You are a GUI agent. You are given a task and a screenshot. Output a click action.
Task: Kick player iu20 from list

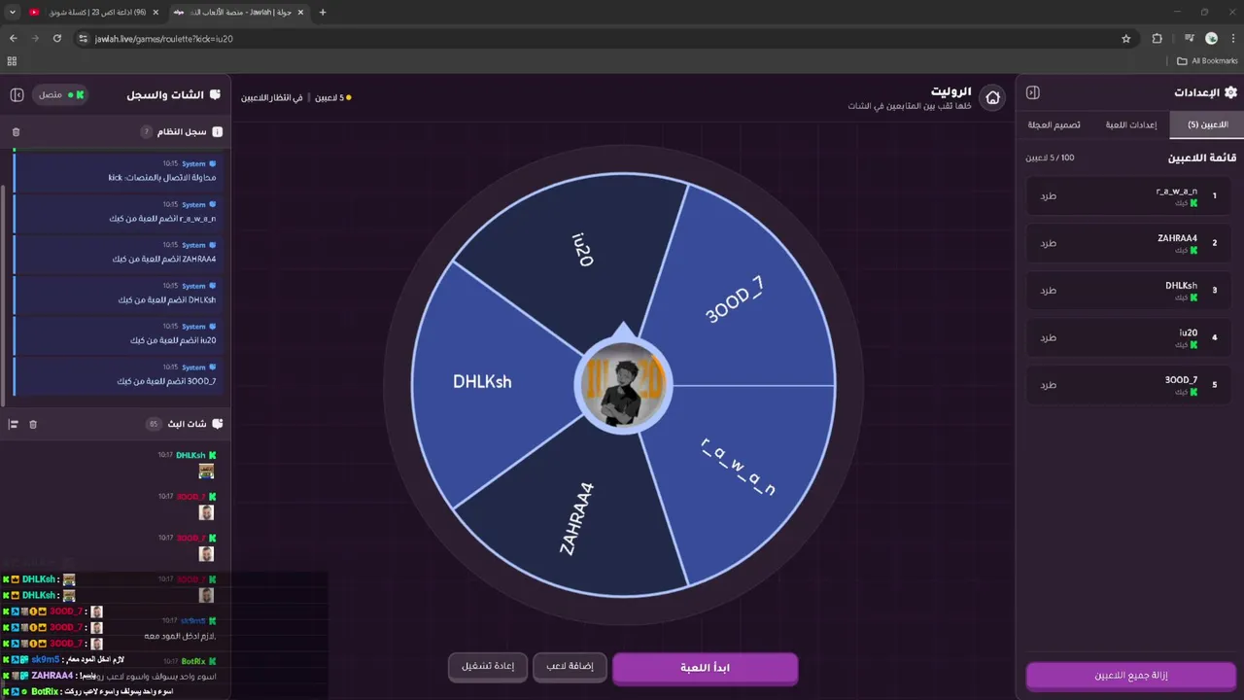1048,337
